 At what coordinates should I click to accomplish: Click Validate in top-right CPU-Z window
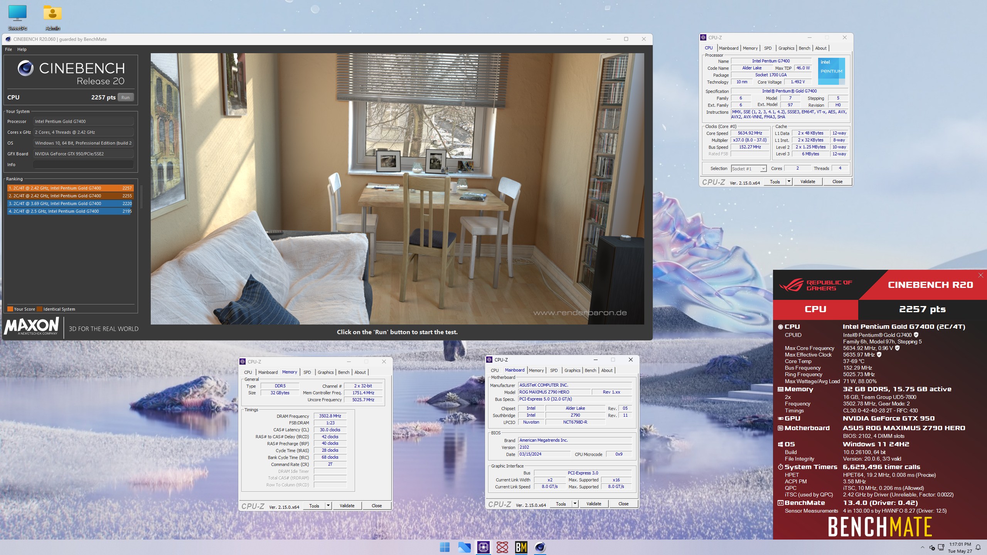(x=808, y=182)
